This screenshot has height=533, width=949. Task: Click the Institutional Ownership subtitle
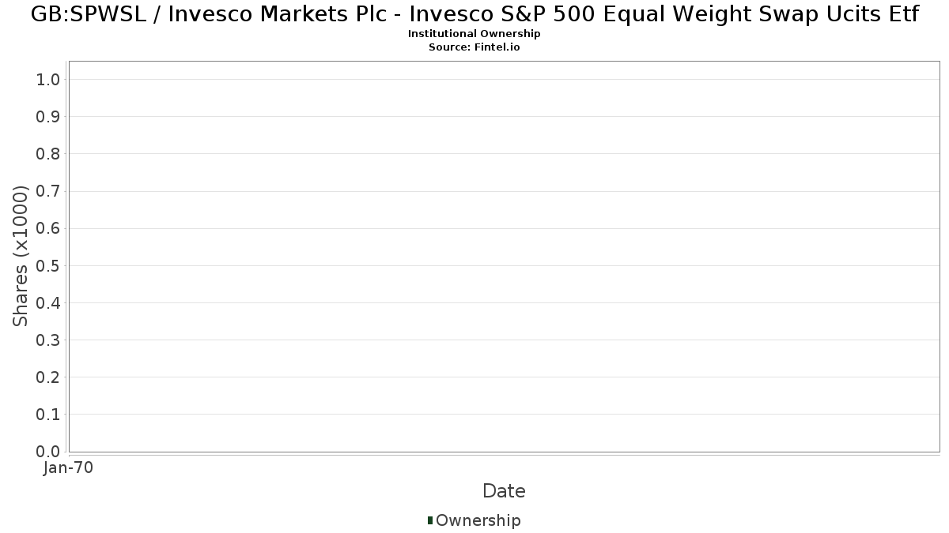[475, 34]
